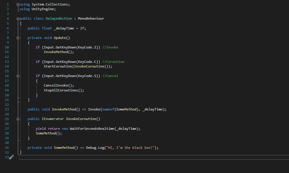289x173 pixels.
Task: Collapse the InvokeCoroutine method block
Action: click(18, 119)
